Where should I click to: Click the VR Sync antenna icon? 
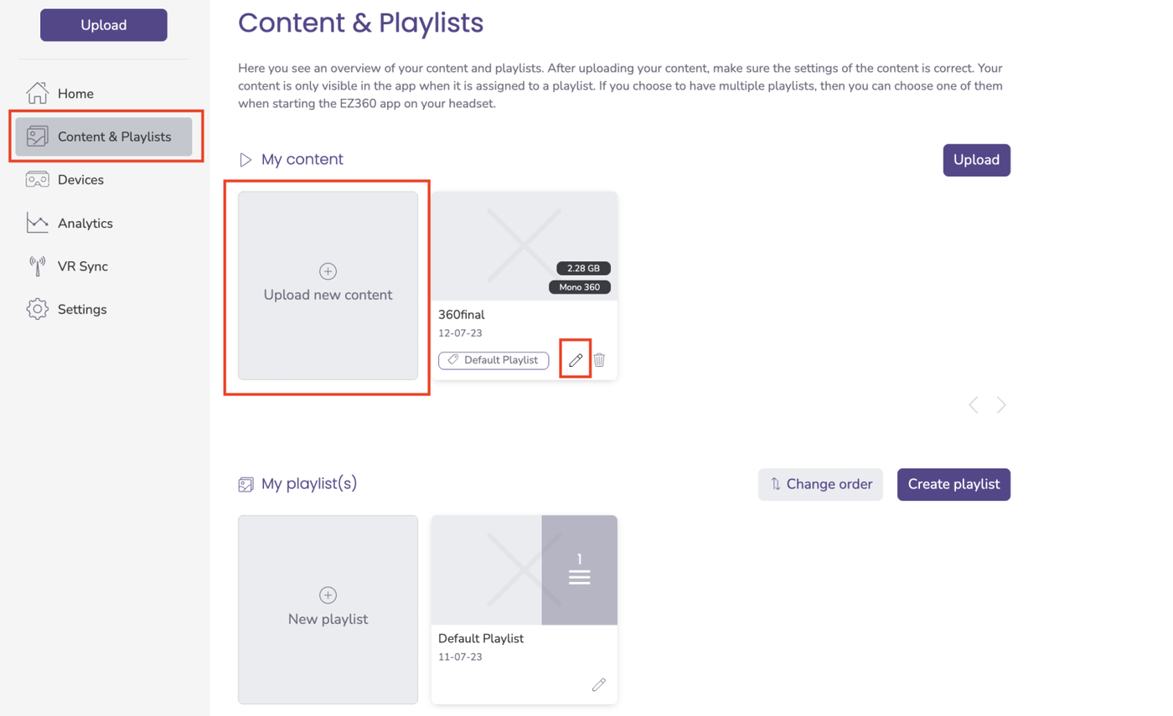(37, 266)
